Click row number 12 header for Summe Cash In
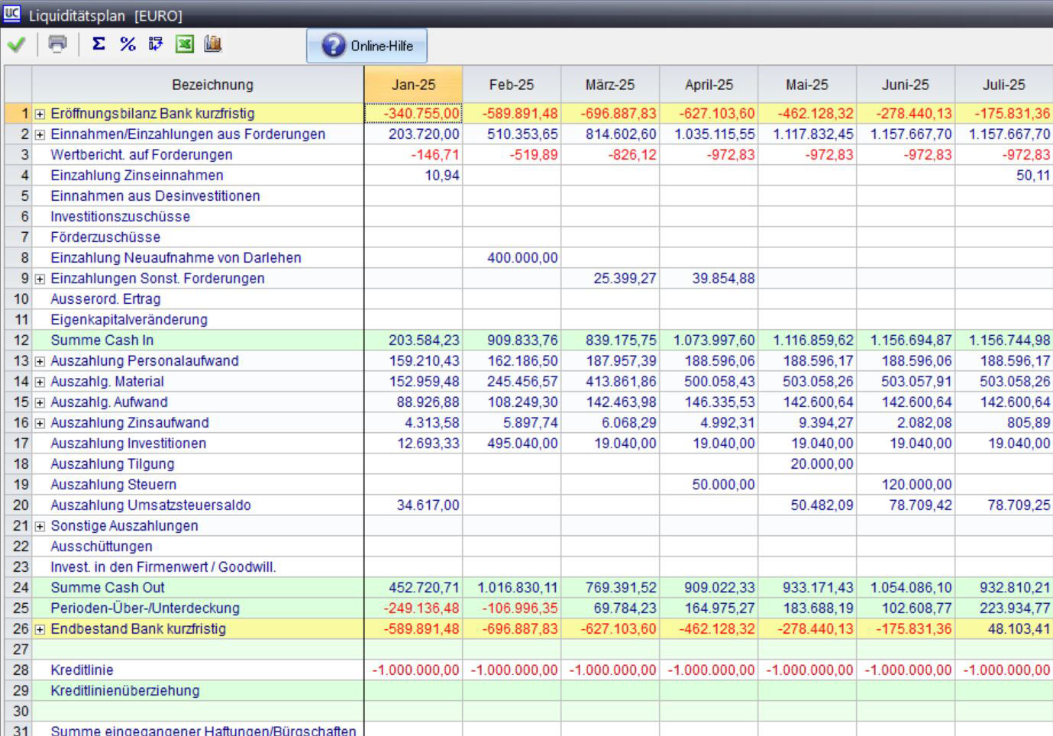The image size is (1053, 736). tap(20, 341)
